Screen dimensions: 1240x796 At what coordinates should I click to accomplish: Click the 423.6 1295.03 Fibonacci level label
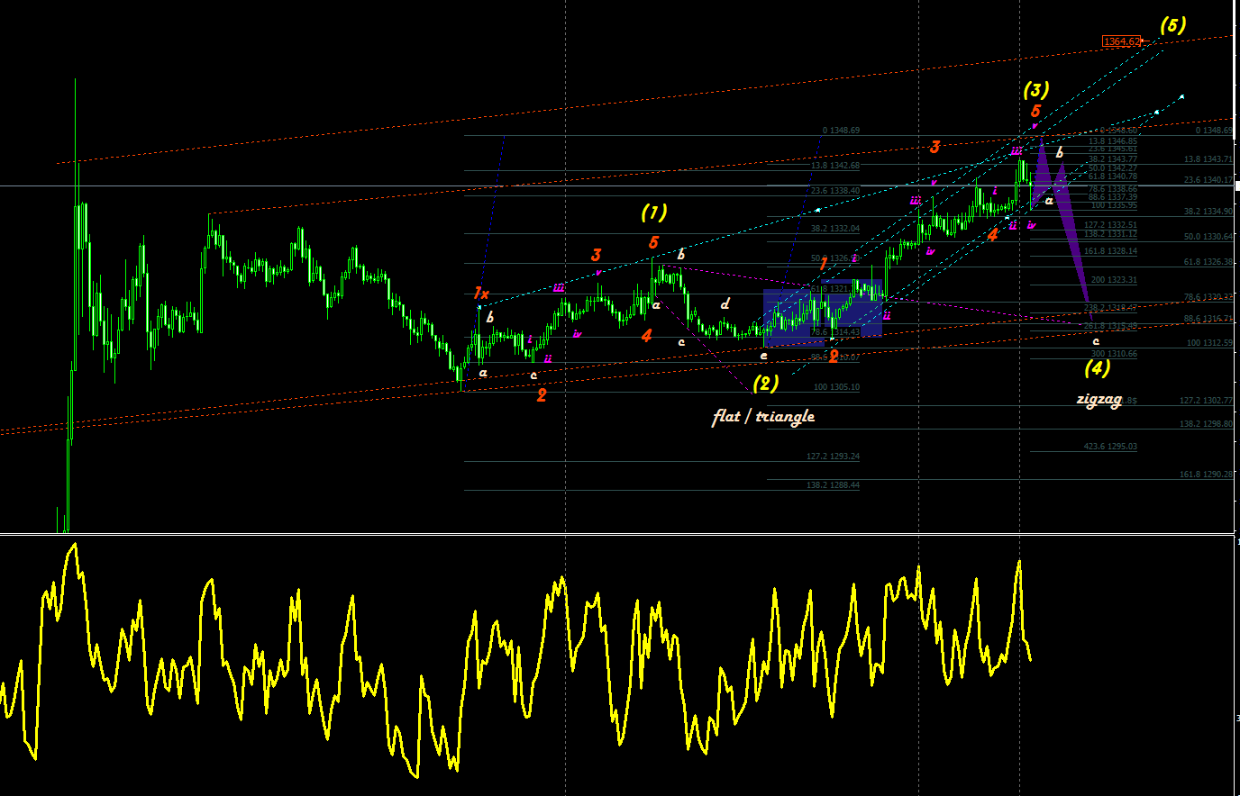coord(1110,447)
